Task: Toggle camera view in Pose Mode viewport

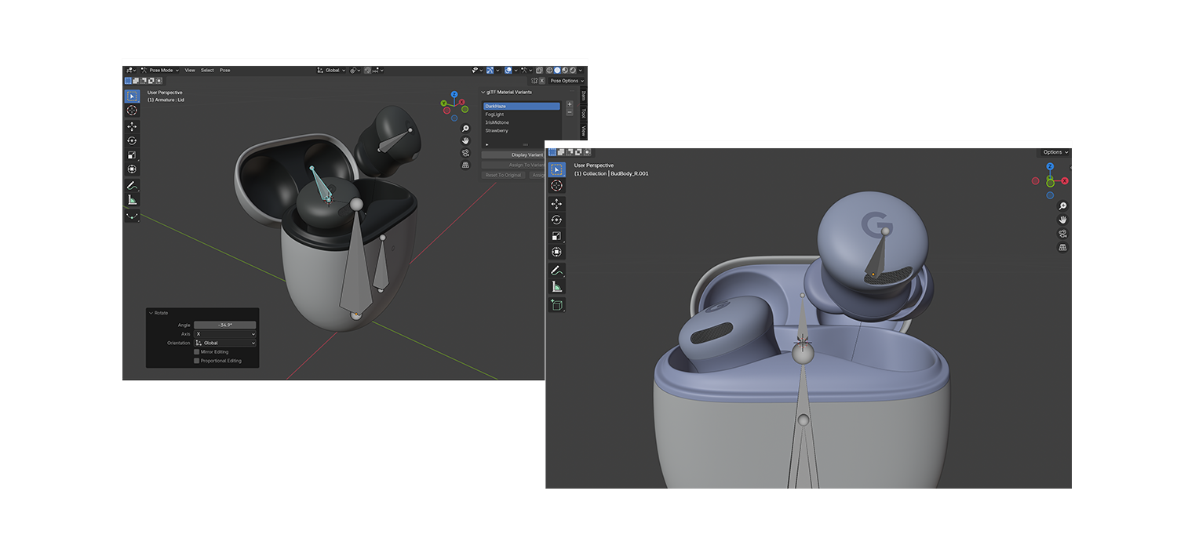Action: 465,153
